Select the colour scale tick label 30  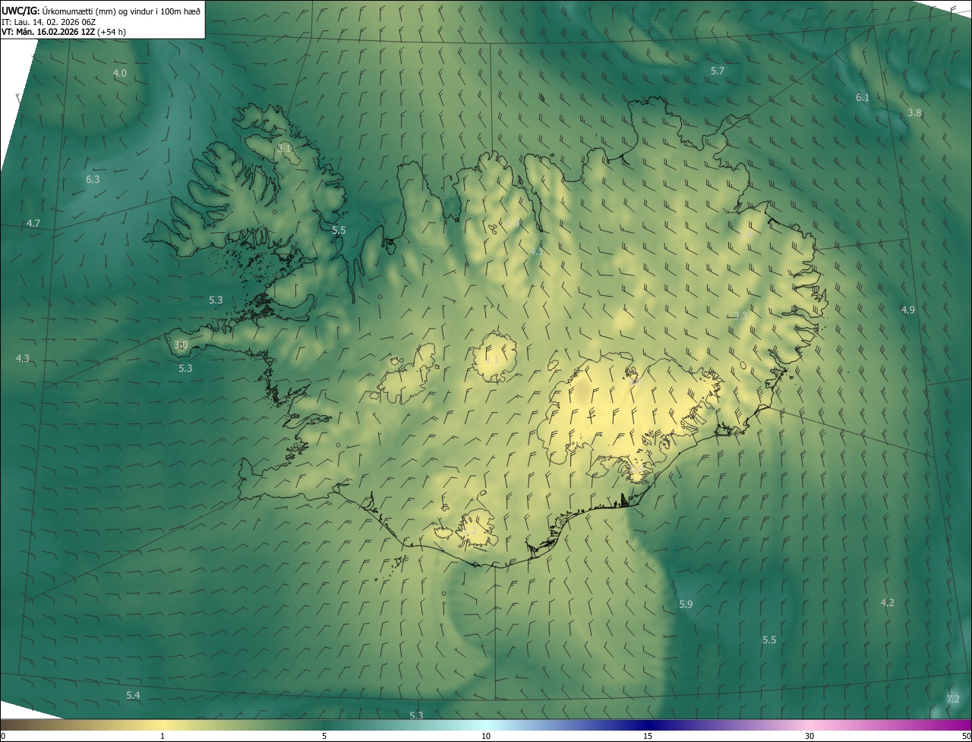coord(809,736)
